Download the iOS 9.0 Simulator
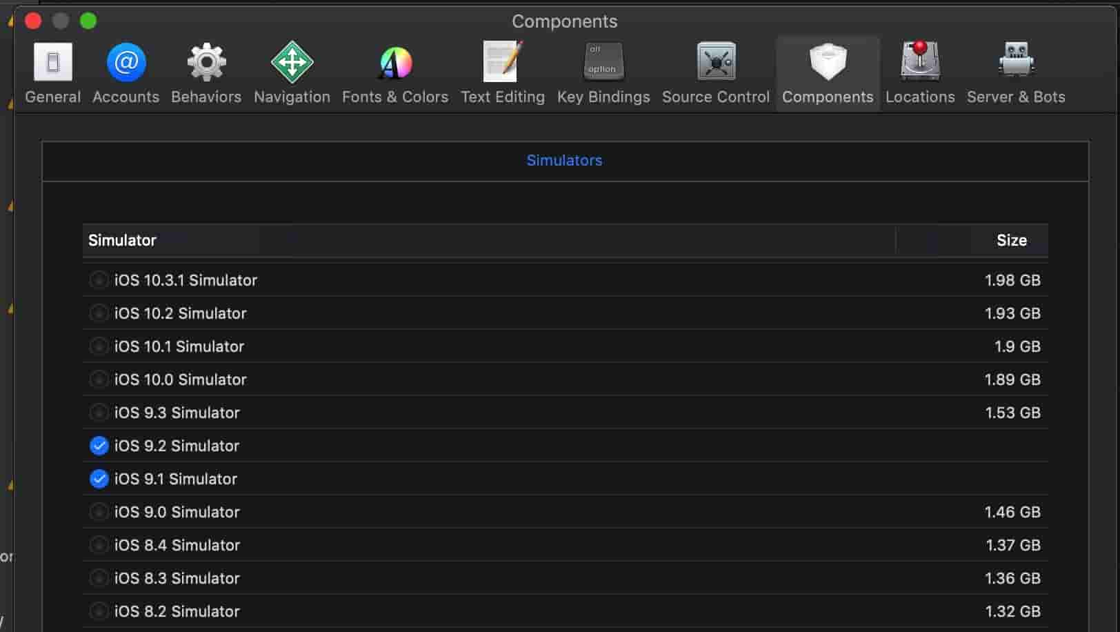The image size is (1120, 632). point(99,512)
